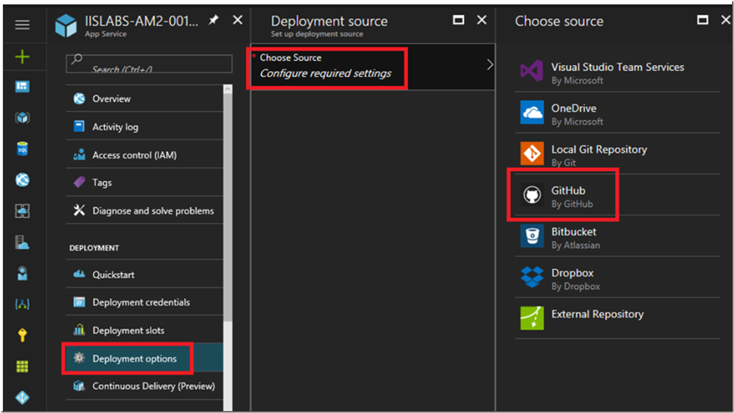Image resolution: width=734 pixels, height=413 pixels.
Task: Click the OneDrive cloud icon
Action: 532,112
